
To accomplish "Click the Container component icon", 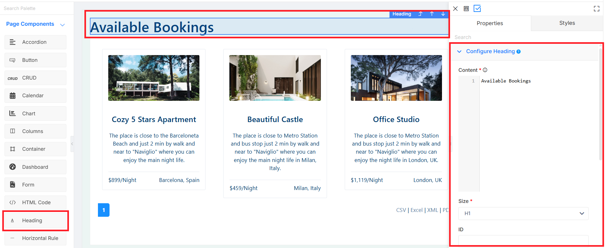I will 13,149.
